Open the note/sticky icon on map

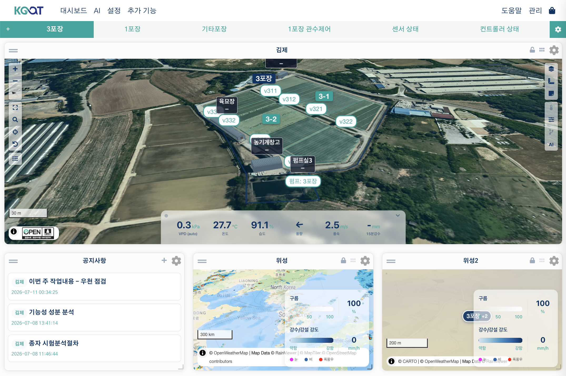click(x=551, y=93)
